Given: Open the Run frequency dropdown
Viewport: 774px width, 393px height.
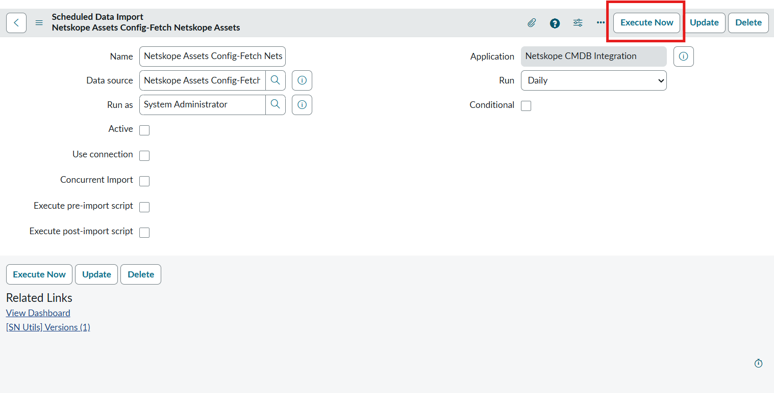Looking at the screenshot, I should (x=593, y=80).
